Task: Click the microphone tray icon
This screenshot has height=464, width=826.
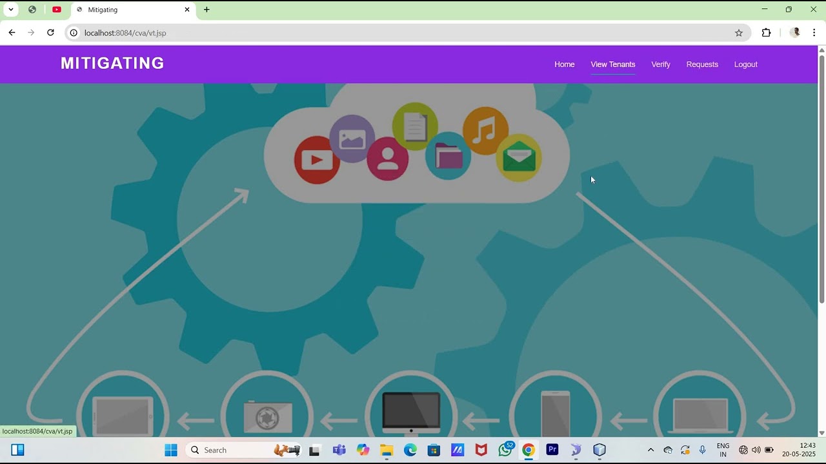Action: [703, 450]
